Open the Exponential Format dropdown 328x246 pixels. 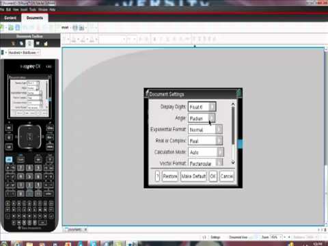tap(205, 129)
